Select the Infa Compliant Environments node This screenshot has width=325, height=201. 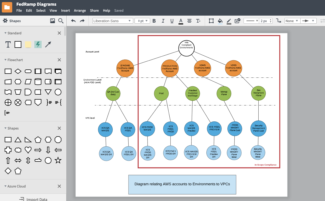coord(187,48)
